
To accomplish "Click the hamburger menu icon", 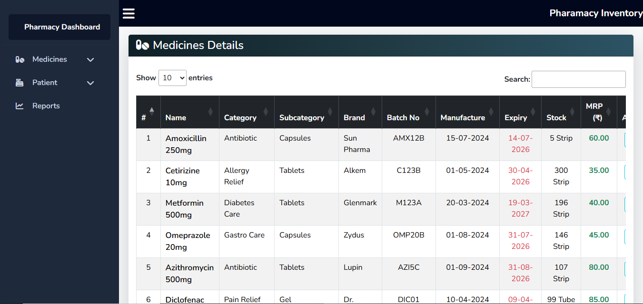I will (129, 13).
